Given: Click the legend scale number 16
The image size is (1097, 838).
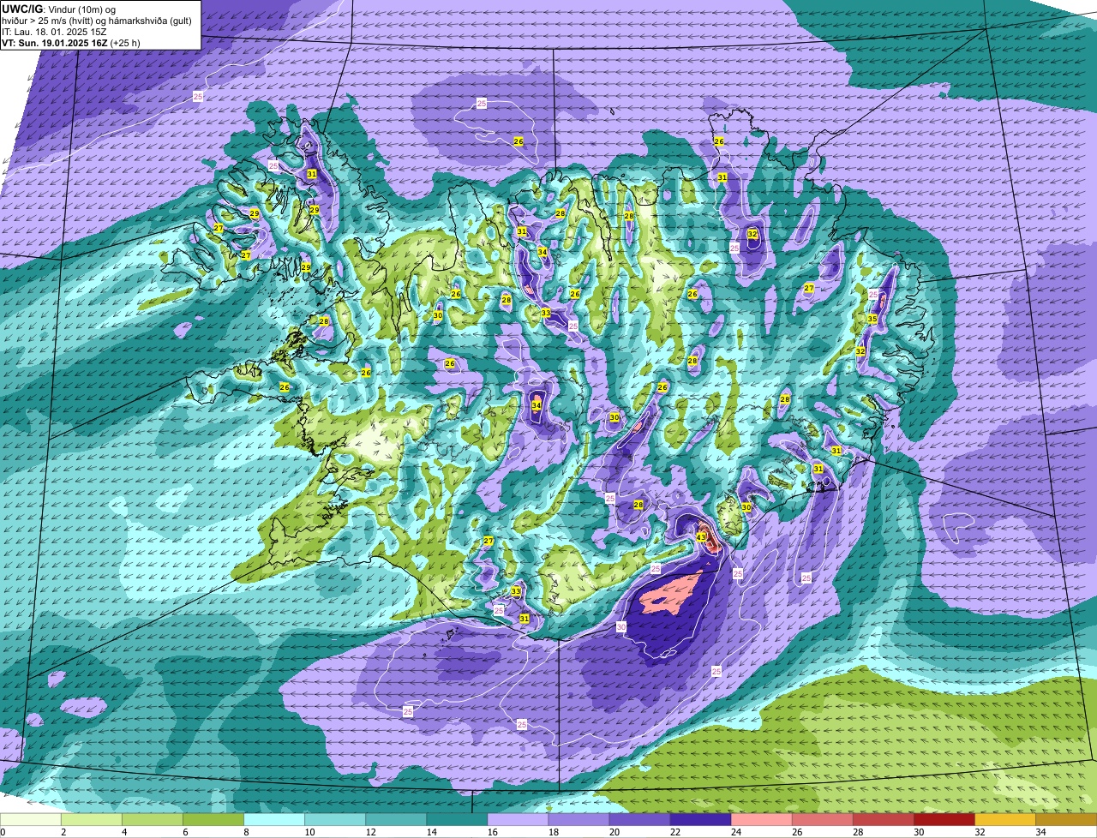Looking at the screenshot, I should coord(492,832).
